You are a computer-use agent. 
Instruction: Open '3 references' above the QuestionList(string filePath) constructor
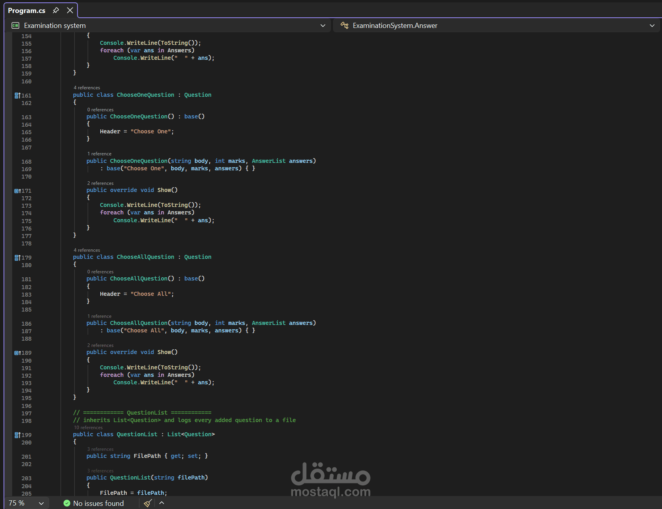pos(100,471)
